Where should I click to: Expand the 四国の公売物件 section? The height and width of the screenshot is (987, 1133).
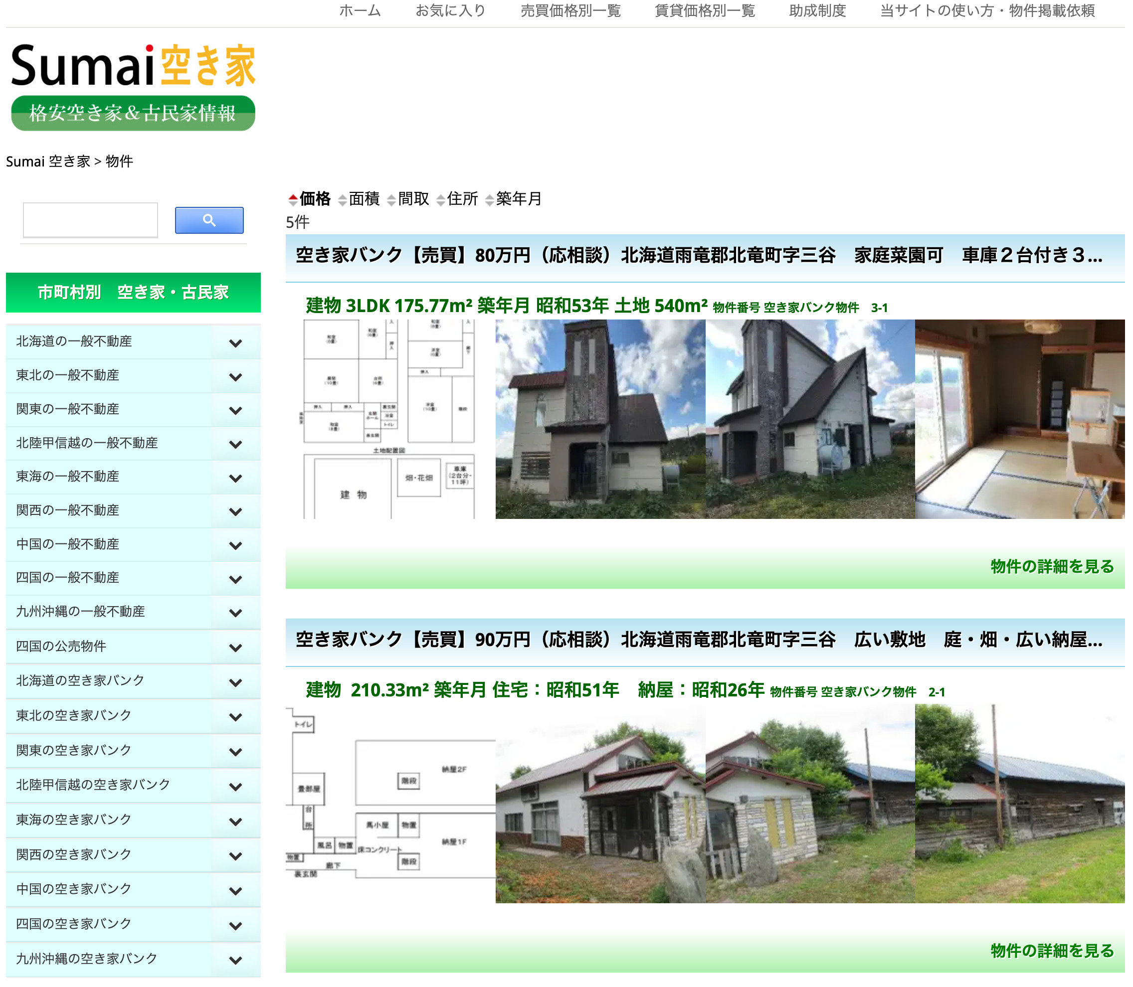pos(236,647)
